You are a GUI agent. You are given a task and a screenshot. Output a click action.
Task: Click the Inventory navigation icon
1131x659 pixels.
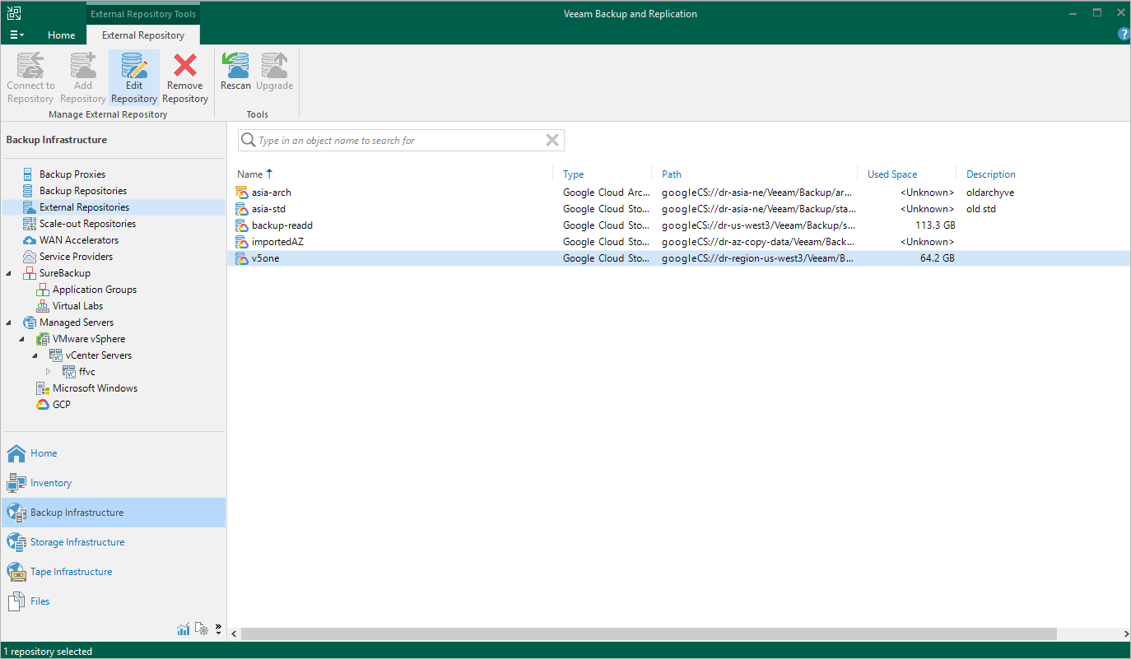coord(16,483)
